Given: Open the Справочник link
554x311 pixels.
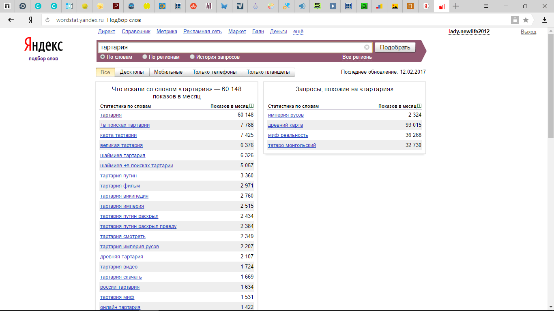Looking at the screenshot, I should [136, 32].
